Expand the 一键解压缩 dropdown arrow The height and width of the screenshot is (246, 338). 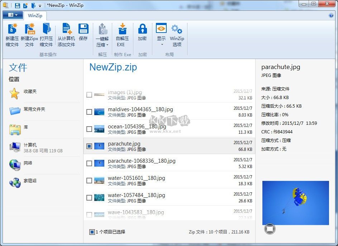tap(107, 45)
